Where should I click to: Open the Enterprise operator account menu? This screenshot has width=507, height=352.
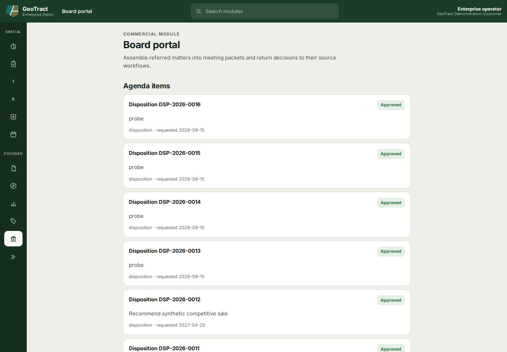tap(469, 11)
